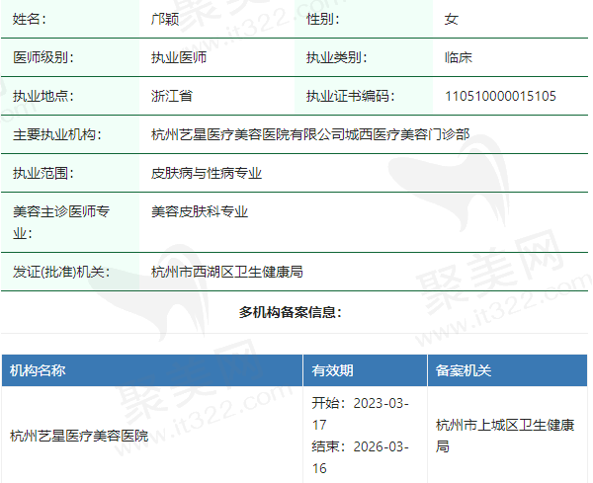
Task: Select the 发证(批准)机关 label
Action: pos(61,272)
